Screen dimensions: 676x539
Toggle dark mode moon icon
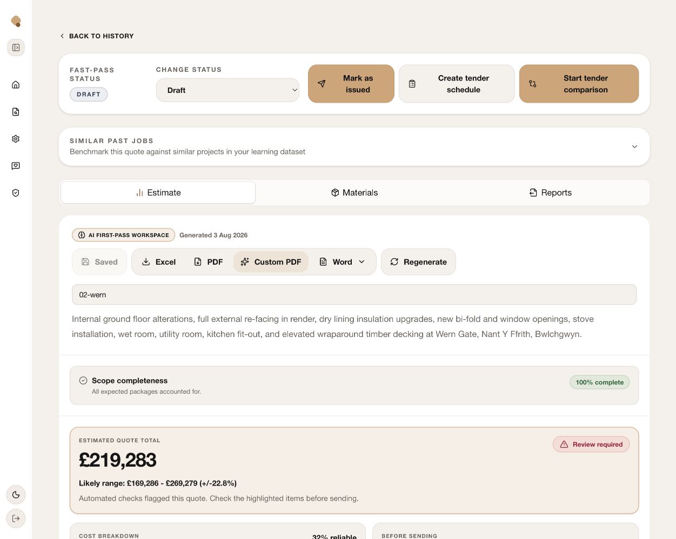click(x=16, y=495)
